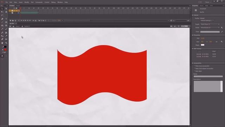
Task: Click the Stage color swatch
Action: pyautogui.click(x=202, y=45)
